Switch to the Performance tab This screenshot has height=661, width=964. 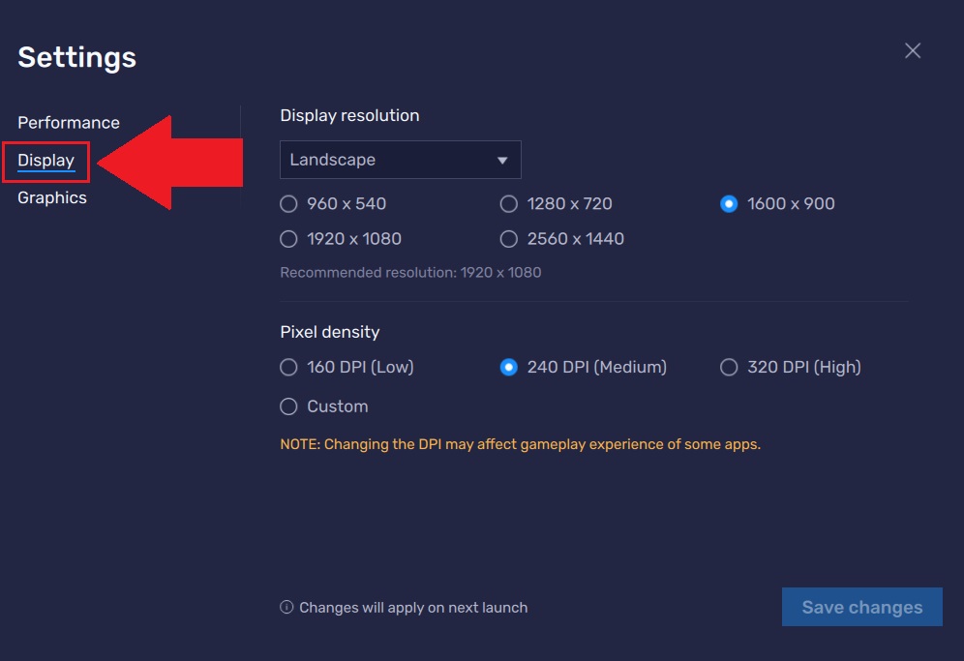(x=69, y=122)
